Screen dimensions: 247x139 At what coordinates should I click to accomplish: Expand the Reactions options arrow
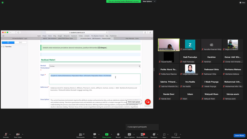157,134
